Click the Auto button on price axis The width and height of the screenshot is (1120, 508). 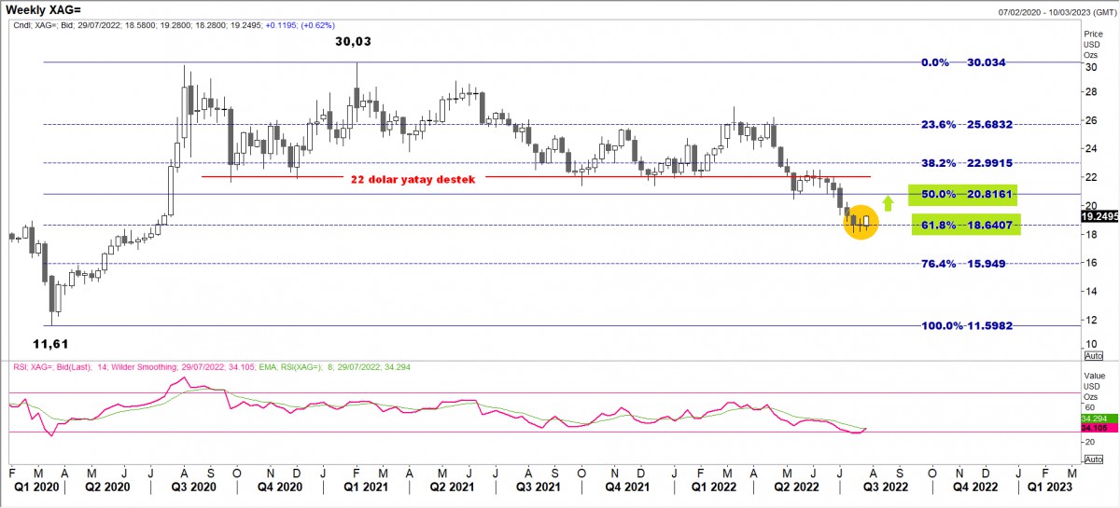pyautogui.click(x=1093, y=356)
